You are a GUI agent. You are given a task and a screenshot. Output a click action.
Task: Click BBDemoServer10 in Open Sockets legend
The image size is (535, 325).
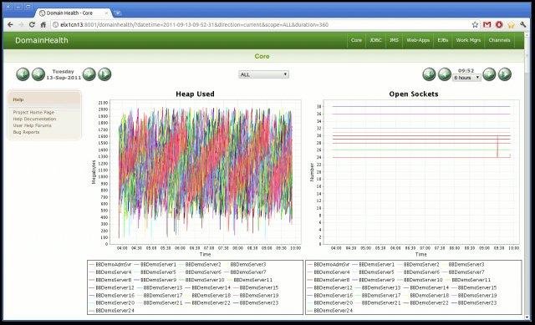click(x=423, y=280)
